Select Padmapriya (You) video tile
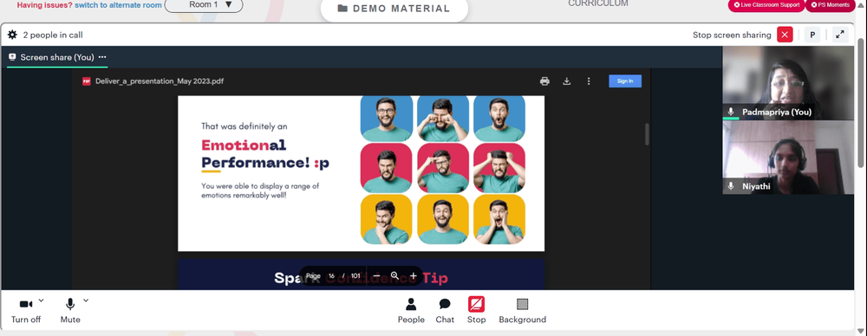The height and width of the screenshot is (336, 867). coord(788,83)
